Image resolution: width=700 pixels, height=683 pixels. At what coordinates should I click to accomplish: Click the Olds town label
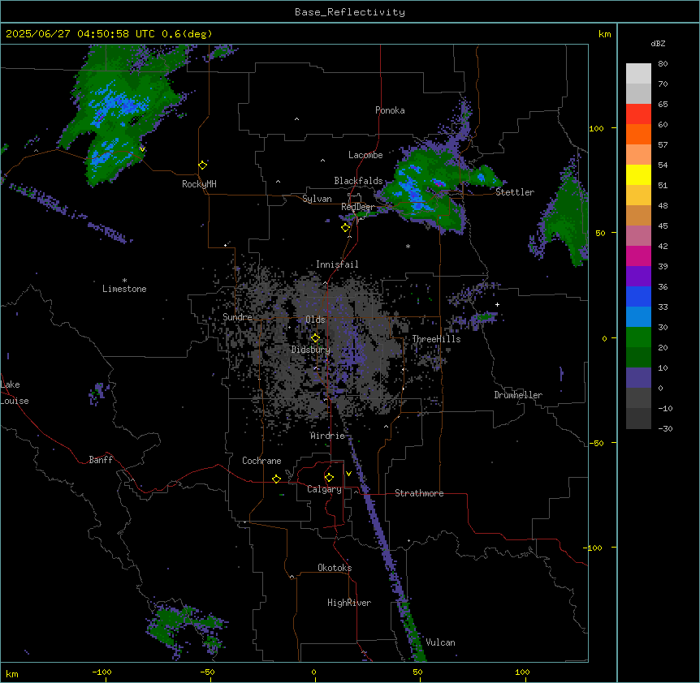click(x=315, y=320)
